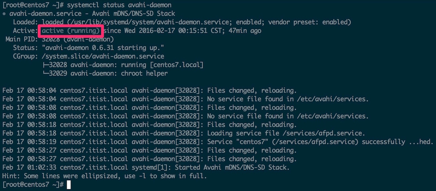Image resolution: width=436 pixels, height=191 pixels.
Task: Click the Service "centos7" successfully log line
Action: click(320, 142)
